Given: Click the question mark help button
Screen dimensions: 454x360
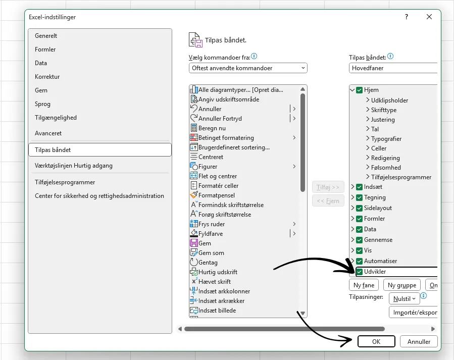Looking at the screenshot, I should 407,17.
